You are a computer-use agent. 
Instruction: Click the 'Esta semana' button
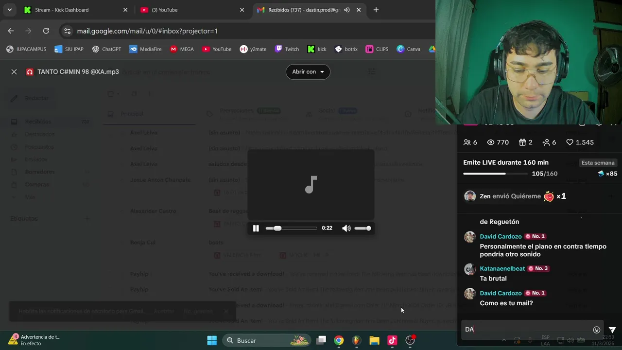click(x=598, y=163)
